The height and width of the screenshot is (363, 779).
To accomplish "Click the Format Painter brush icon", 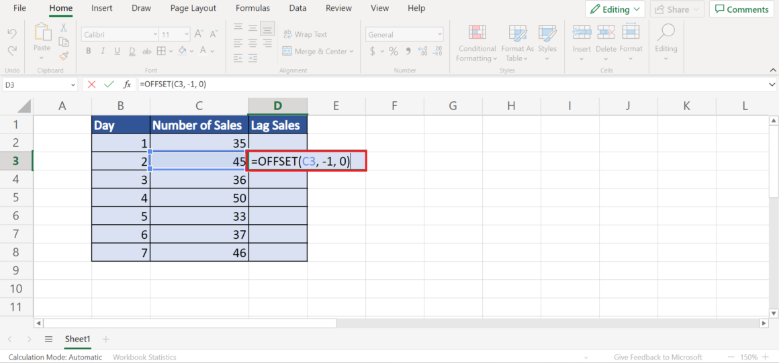I will tap(64, 56).
